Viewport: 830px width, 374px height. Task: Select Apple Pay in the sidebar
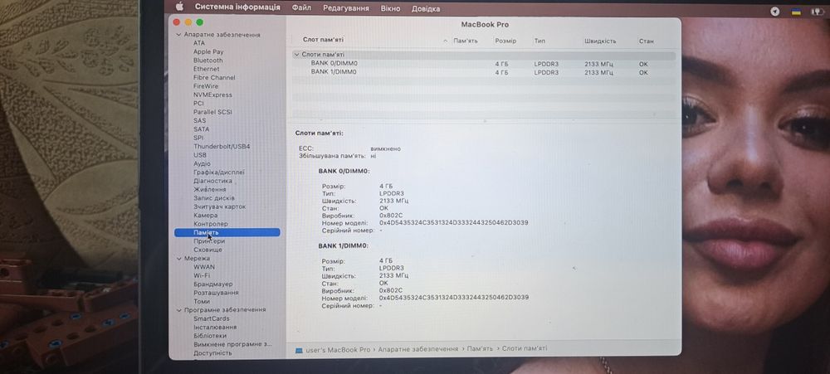[208, 52]
